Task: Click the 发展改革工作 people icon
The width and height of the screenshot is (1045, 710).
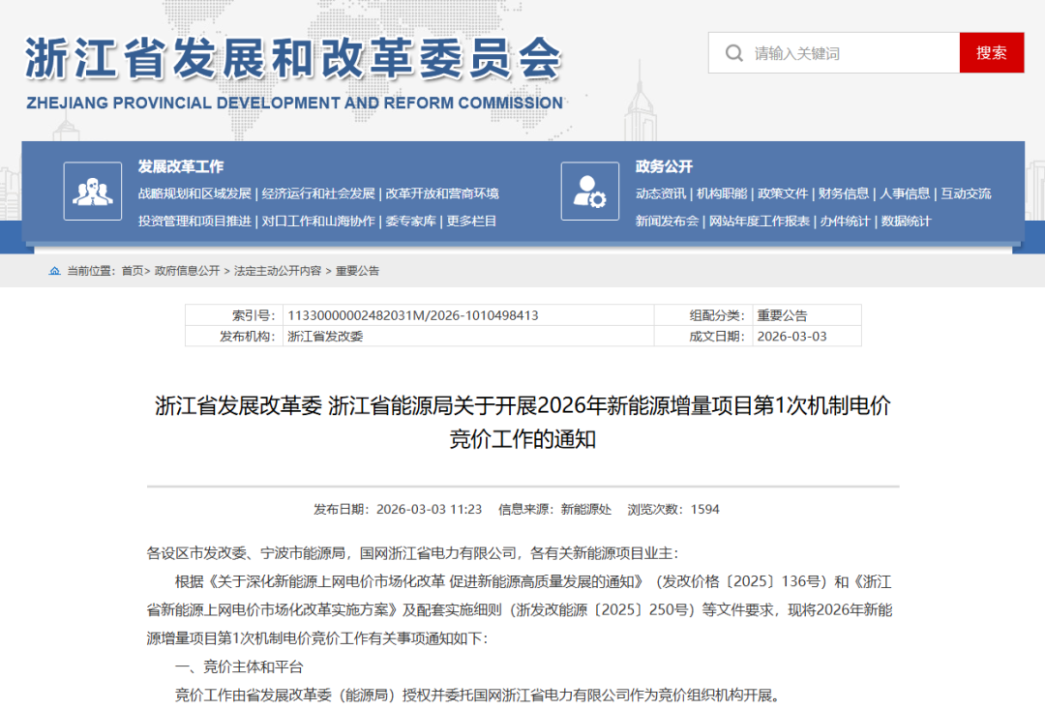Action: click(93, 191)
